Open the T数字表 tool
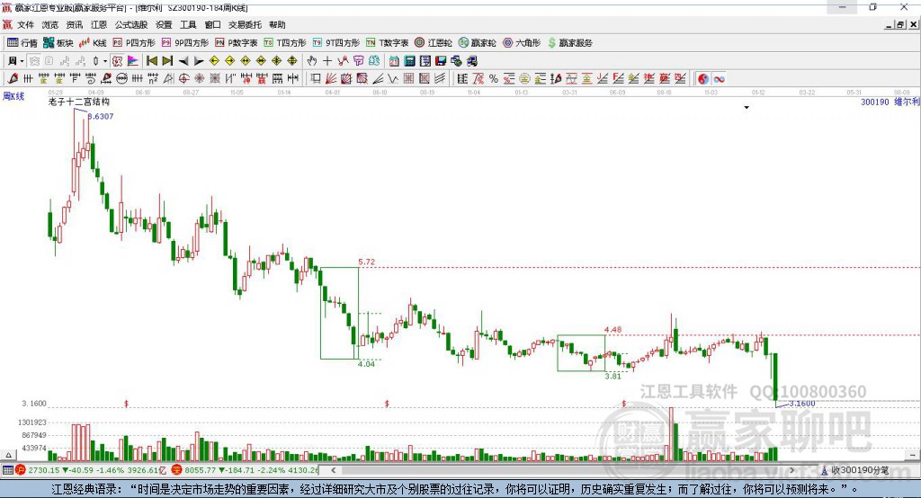The height and width of the screenshot is (498, 921). coord(387,43)
